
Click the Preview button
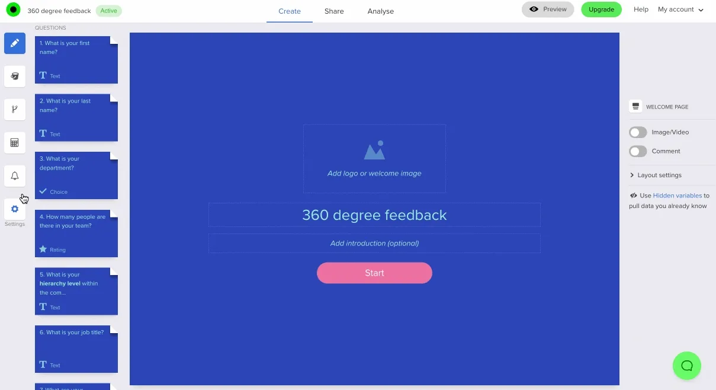point(548,9)
